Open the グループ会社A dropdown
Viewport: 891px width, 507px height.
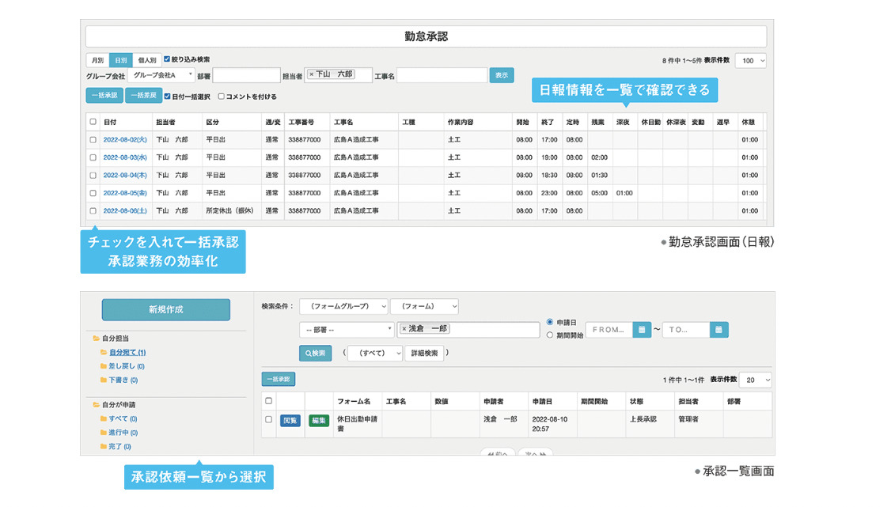click(x=161, y=75)
